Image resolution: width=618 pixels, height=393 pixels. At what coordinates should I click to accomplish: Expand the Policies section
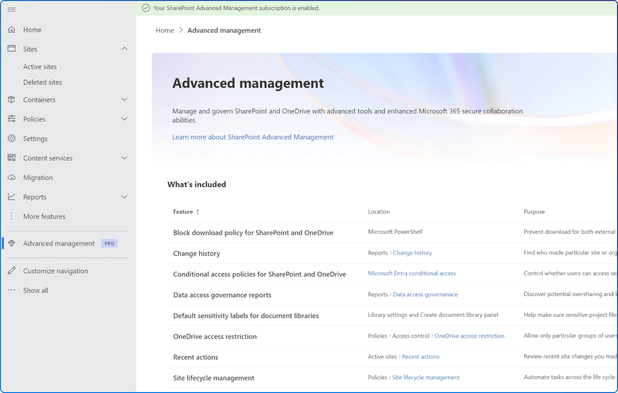tap(124, 119)
